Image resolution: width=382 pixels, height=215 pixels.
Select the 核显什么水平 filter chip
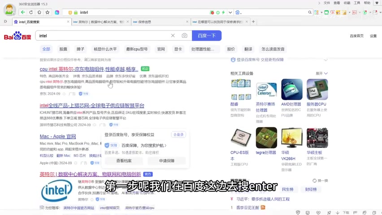[x=105, y=49]
